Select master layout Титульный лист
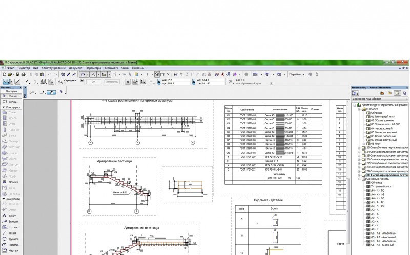The height and width of the screenshot is (255, 410). (381, 186)
